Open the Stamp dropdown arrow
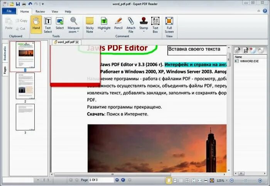270x186 pixels. [143, 32]
